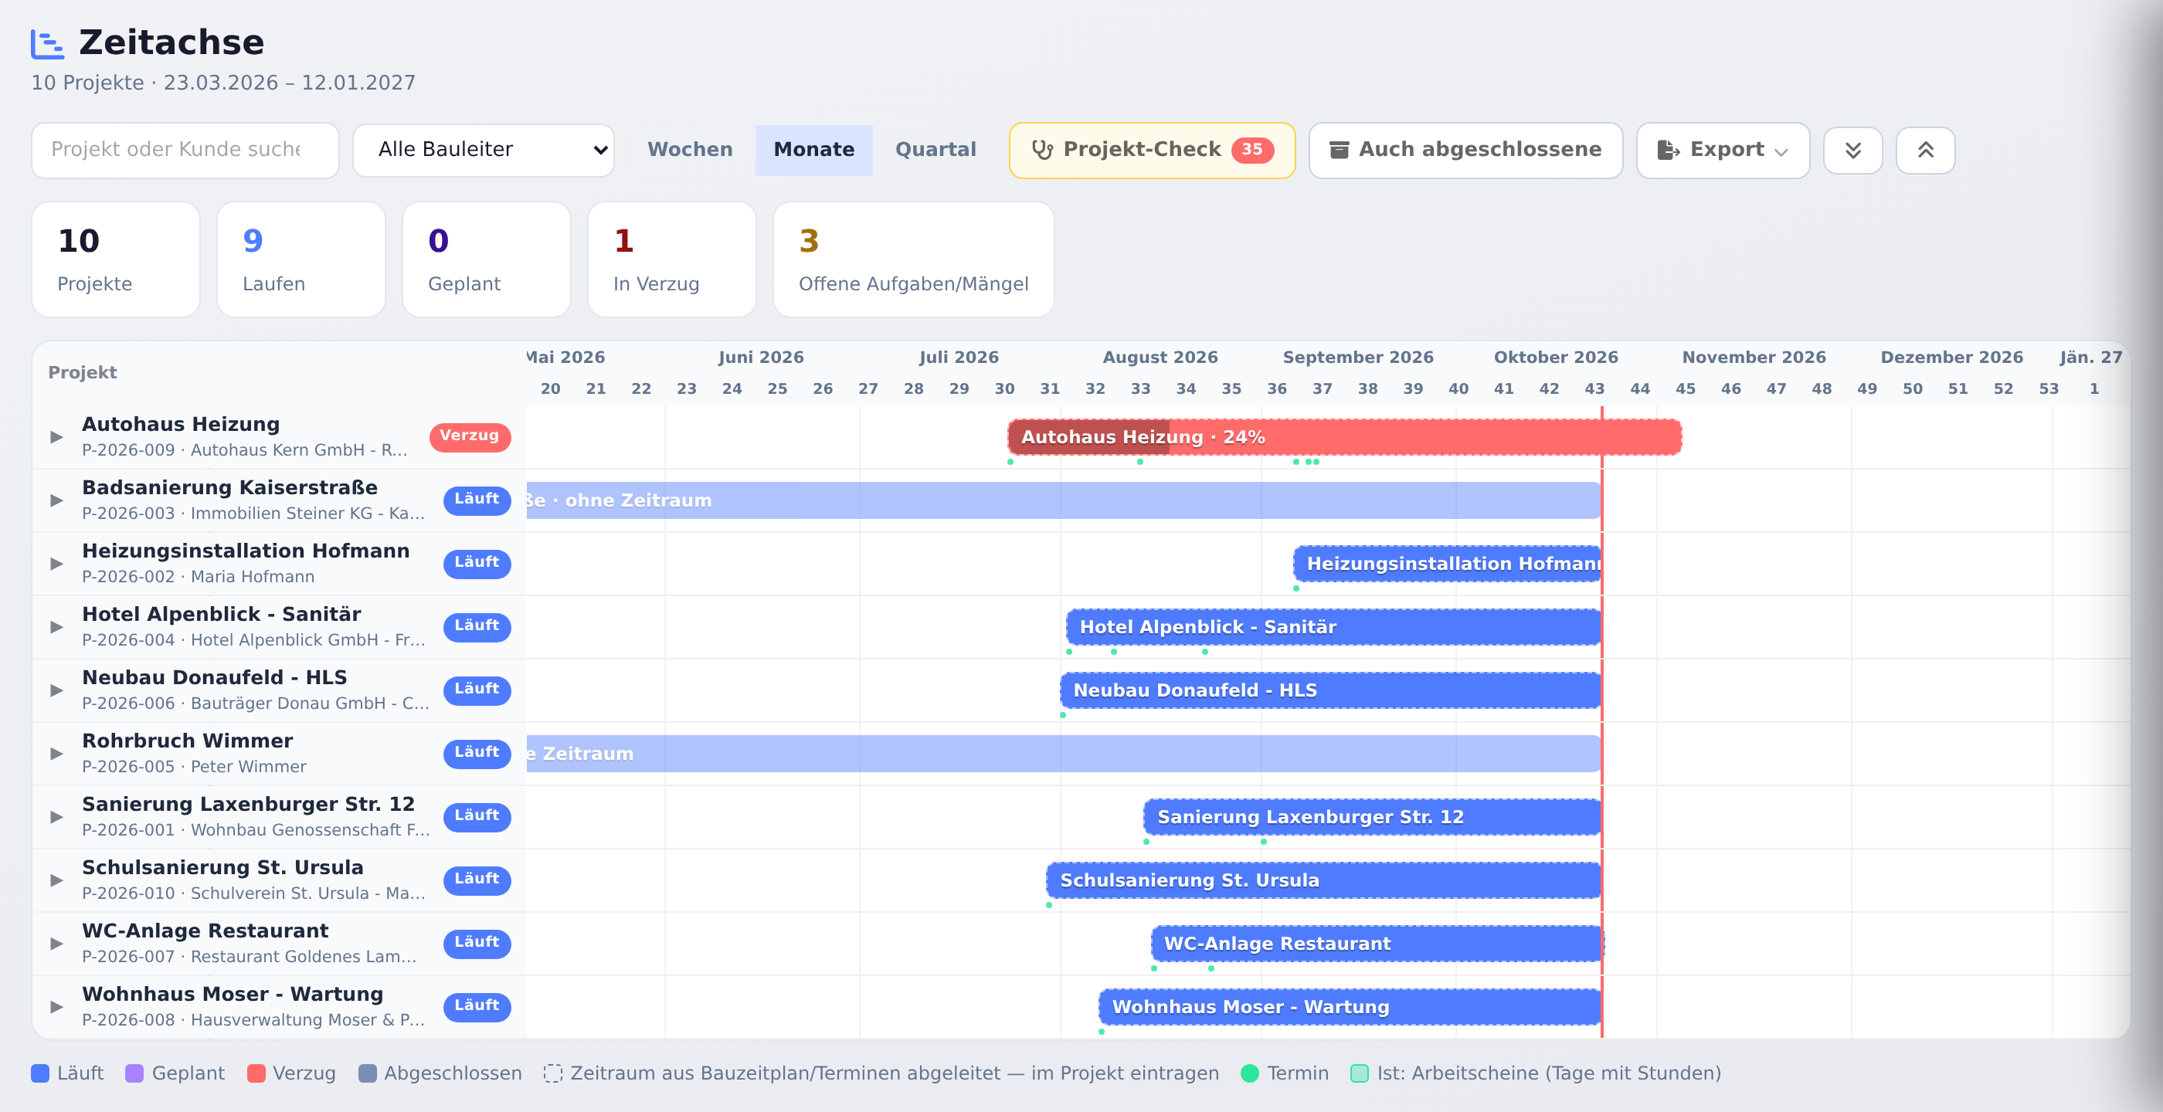Image resolution: width=2163 pixels, height=1112 pixels.
Task: Click the green Termin legend dot
Action: tap(1249, 1073)
